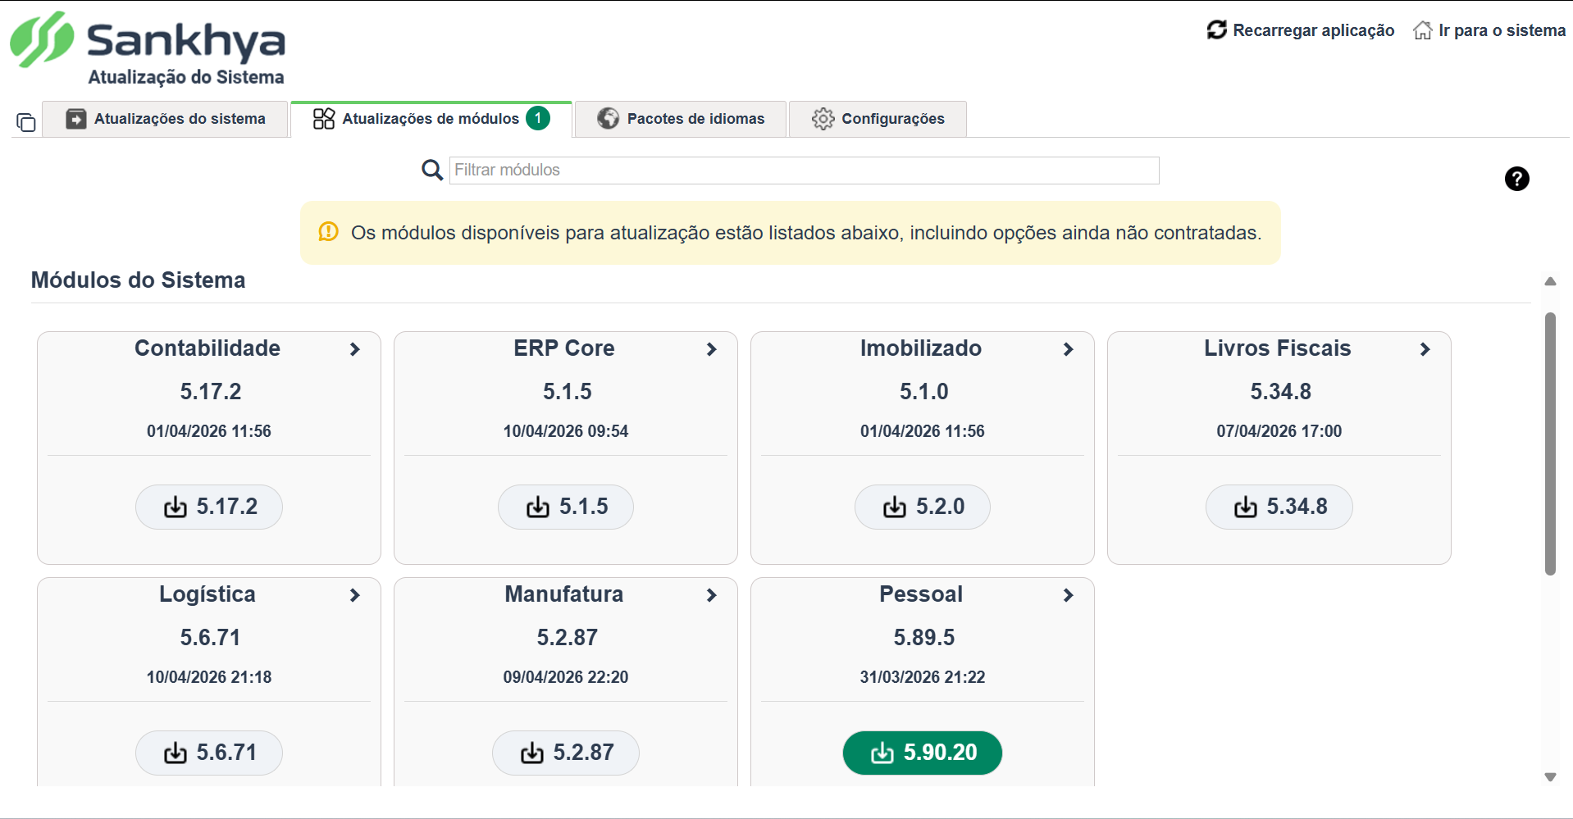This screenshot has width=1573, height=819.
Task: Expand the Pessoal module chevron
Action: [x=1069, y=595]
